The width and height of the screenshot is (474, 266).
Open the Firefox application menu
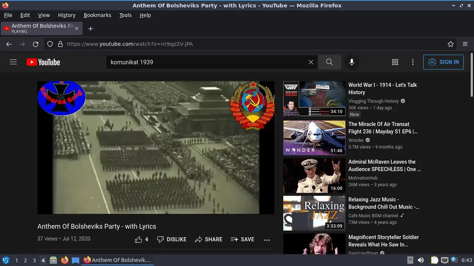coord(465,44)
